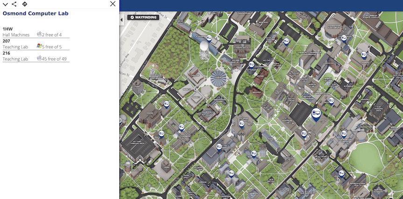Image resolution: width=403 pixels, height=199 pixels.
Task: Click the HUB Parking Deck label
Action: [379, 109]
